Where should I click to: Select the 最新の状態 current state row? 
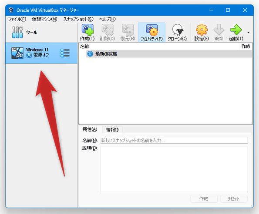coord(169,54)
